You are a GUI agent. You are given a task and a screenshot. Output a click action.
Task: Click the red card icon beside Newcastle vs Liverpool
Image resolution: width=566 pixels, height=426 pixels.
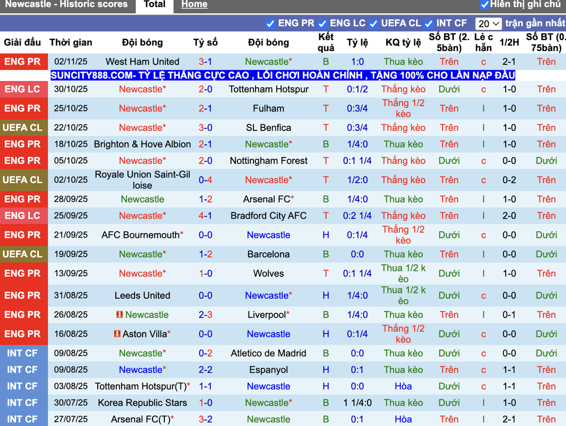point(119,315)
